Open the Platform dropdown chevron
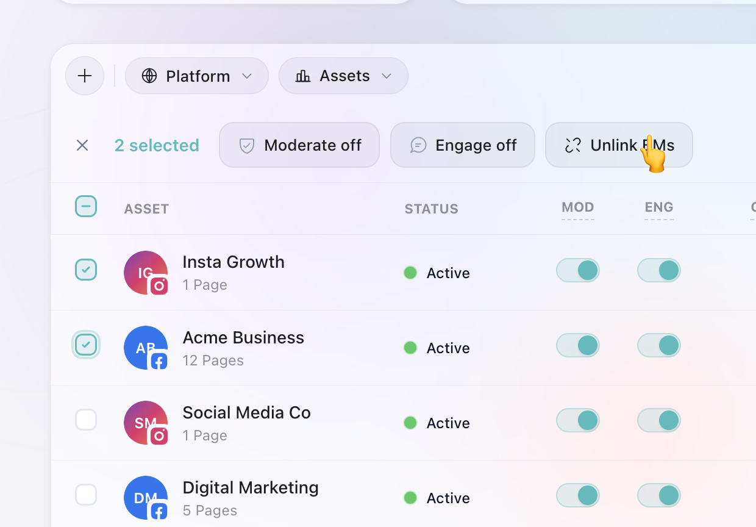Image resolution: width=756 pixels, height=527 pixels. coord(247,76)
